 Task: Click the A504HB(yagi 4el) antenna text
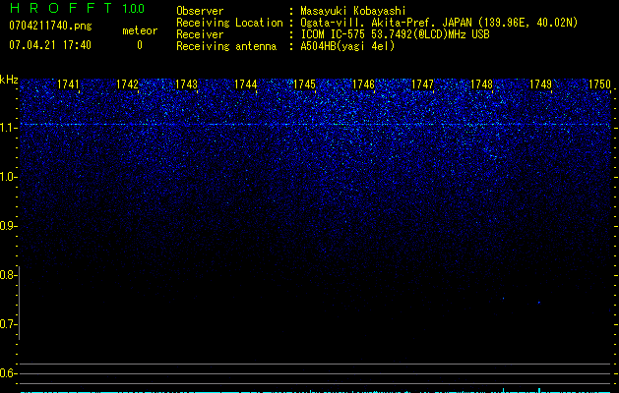click(347, 46)
